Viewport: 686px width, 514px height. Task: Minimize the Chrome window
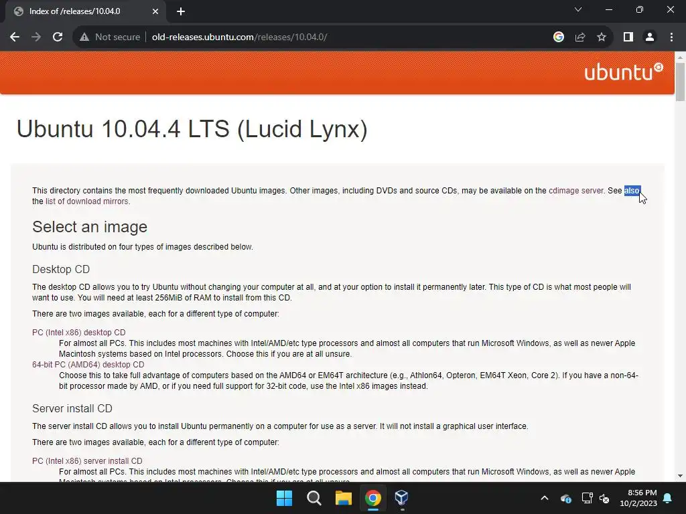click(x=608, y=9)
